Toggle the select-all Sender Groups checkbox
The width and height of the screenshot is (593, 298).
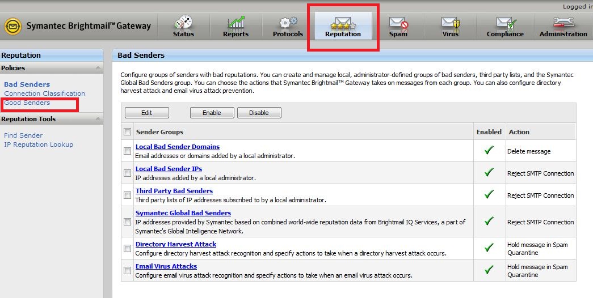pos(128,132)
